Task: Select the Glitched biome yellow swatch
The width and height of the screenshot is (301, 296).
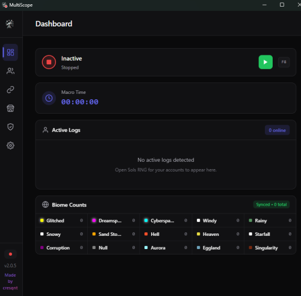Action: click(x=42, y=220)
